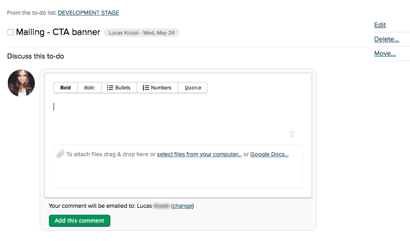Viewport: 410px width, 241px height.
Task: Open the Move... option
Action: [385, 53]
